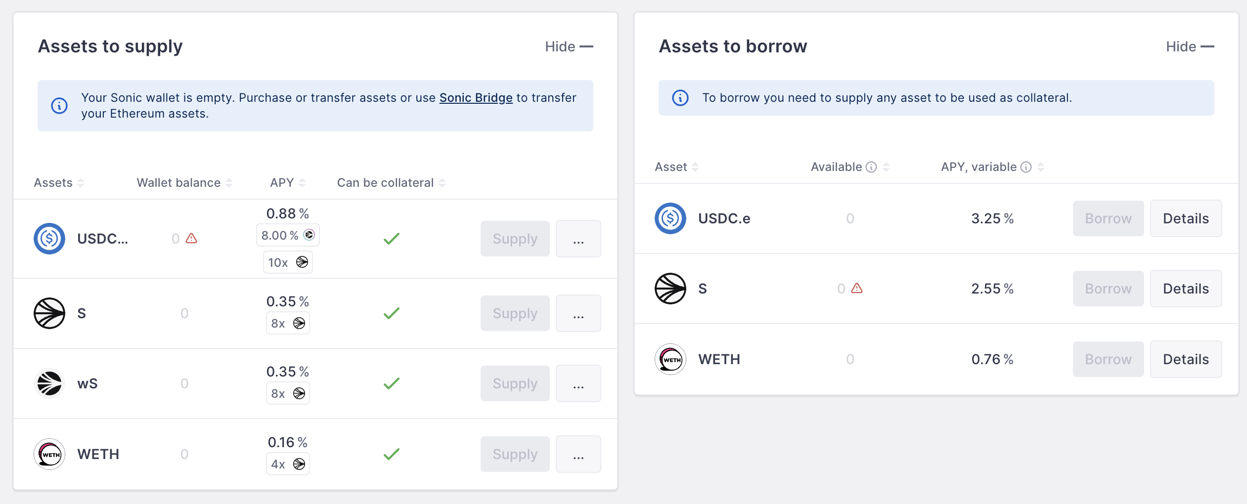
Task: Click Details button for WETH borrow row
Action: pos(1185,359)
